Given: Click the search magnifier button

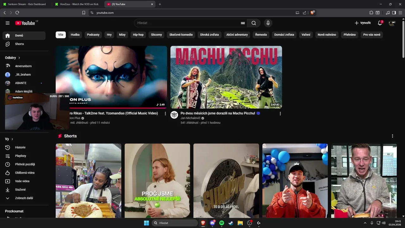Looking at the screenshot, I should (x=254, y=23).
